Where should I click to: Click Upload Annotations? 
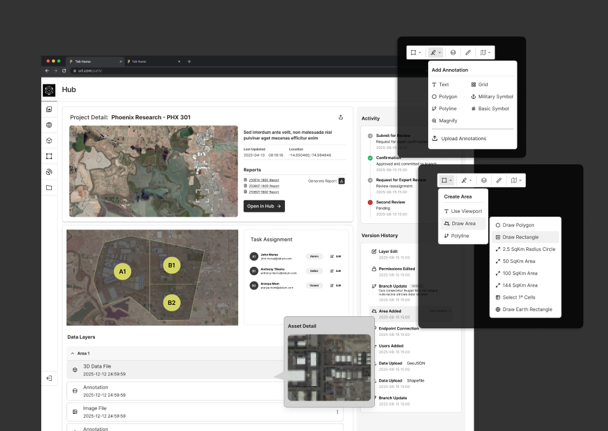pyautogui.click(x=460, y=139)
